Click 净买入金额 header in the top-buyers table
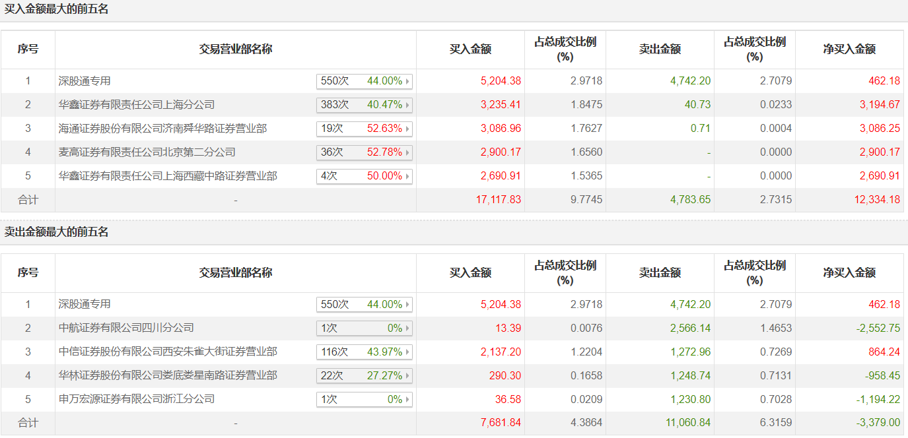Screen dimensions: 908x438 [x=849, y=49]
